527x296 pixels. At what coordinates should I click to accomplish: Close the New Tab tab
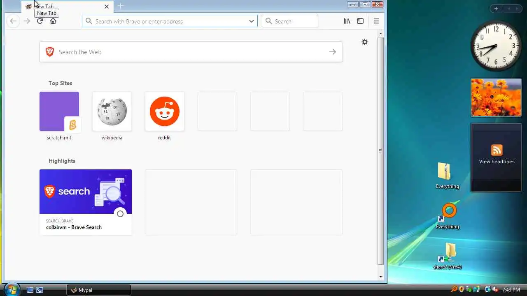[107, 7]
